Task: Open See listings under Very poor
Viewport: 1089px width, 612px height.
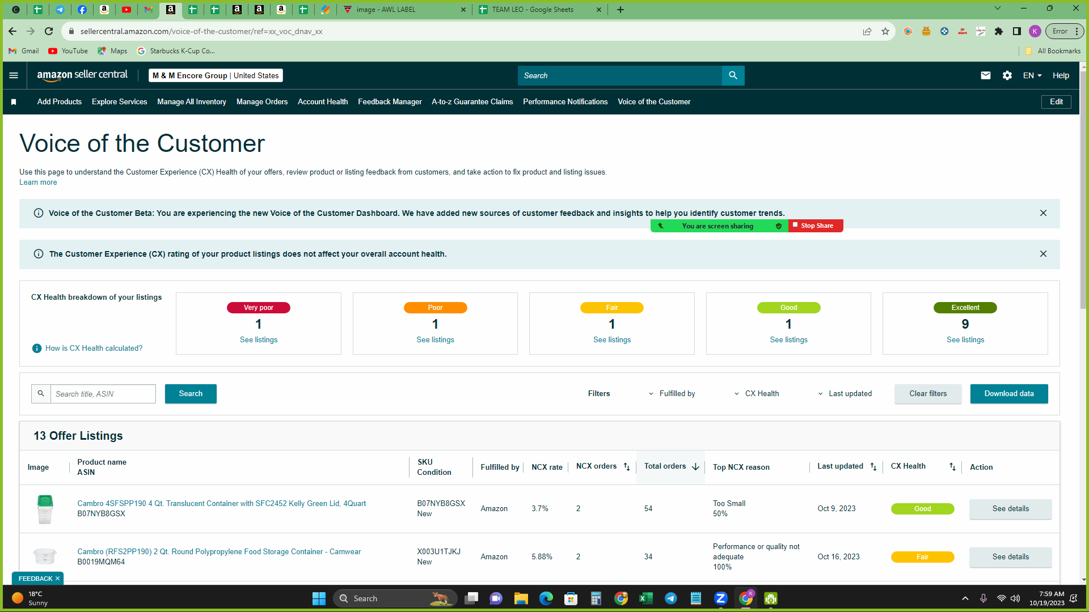Action: point(259,340)
